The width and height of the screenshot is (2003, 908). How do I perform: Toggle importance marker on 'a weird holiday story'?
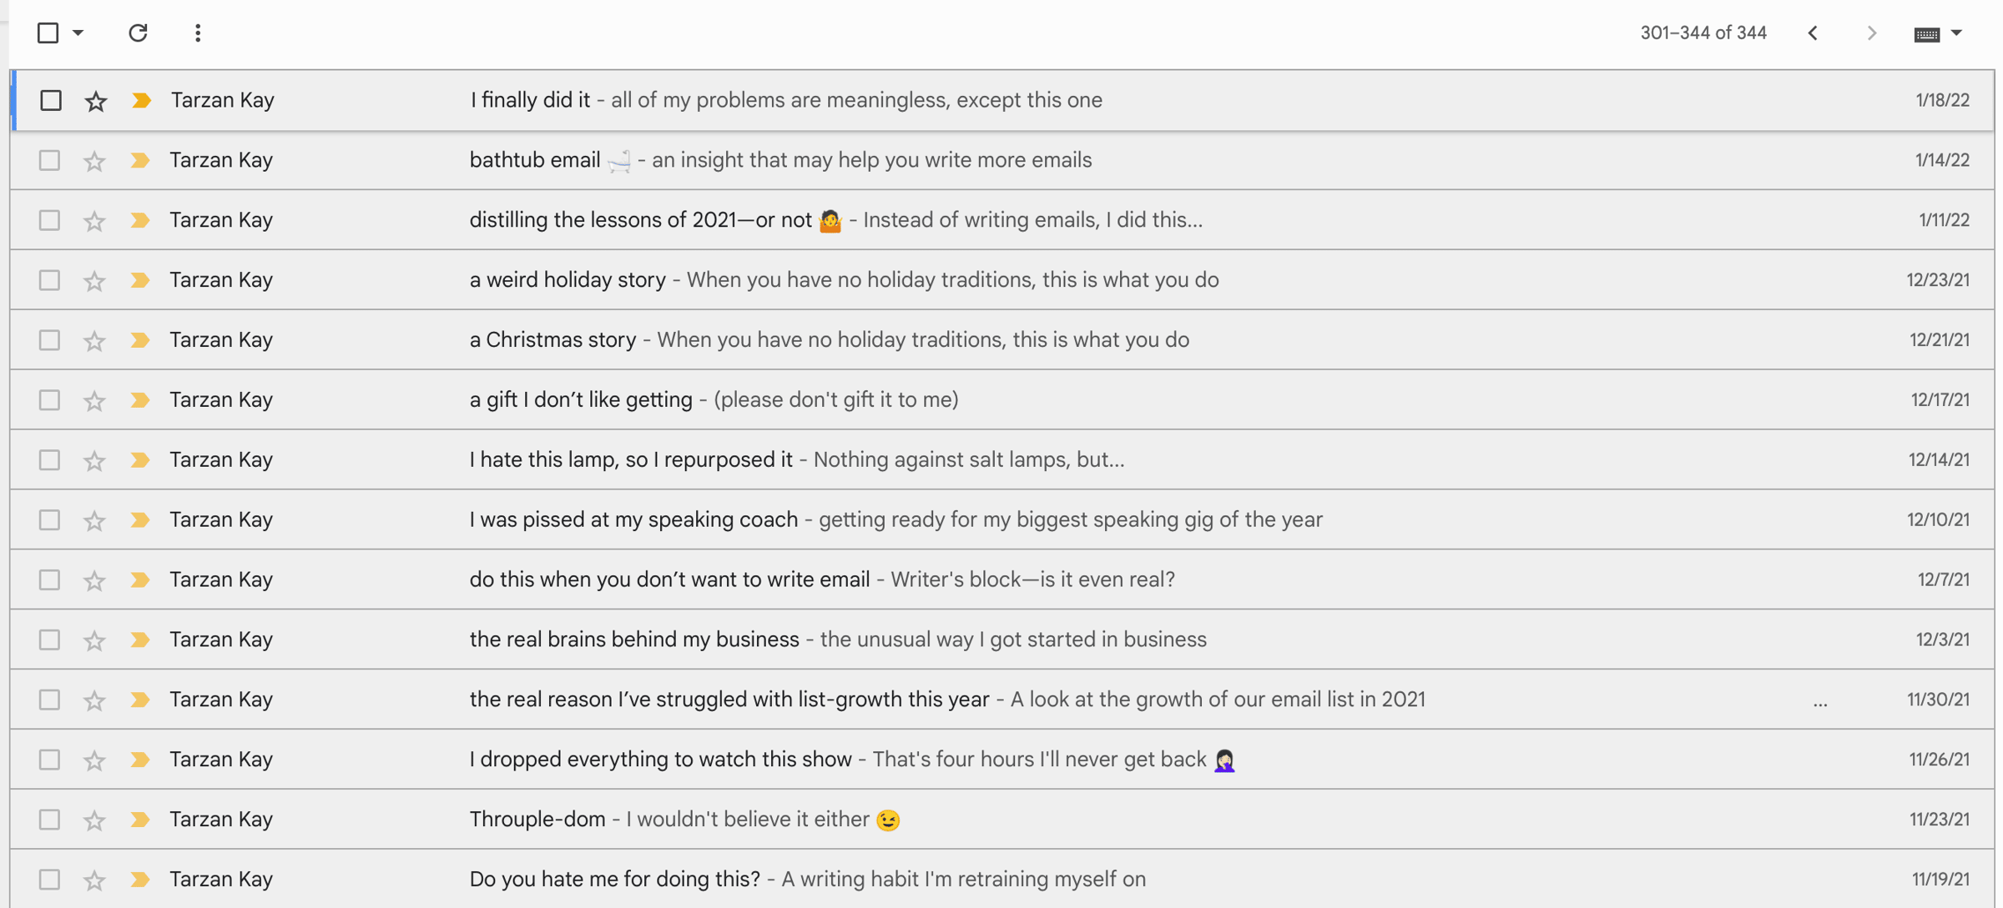point(140,280)
